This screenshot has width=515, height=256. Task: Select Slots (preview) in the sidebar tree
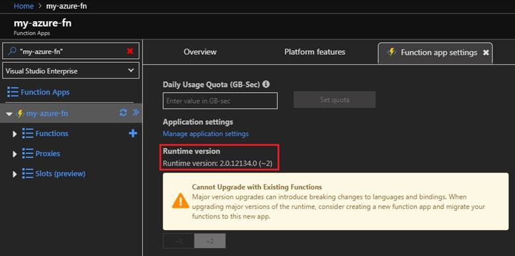(x=60, y=173)
